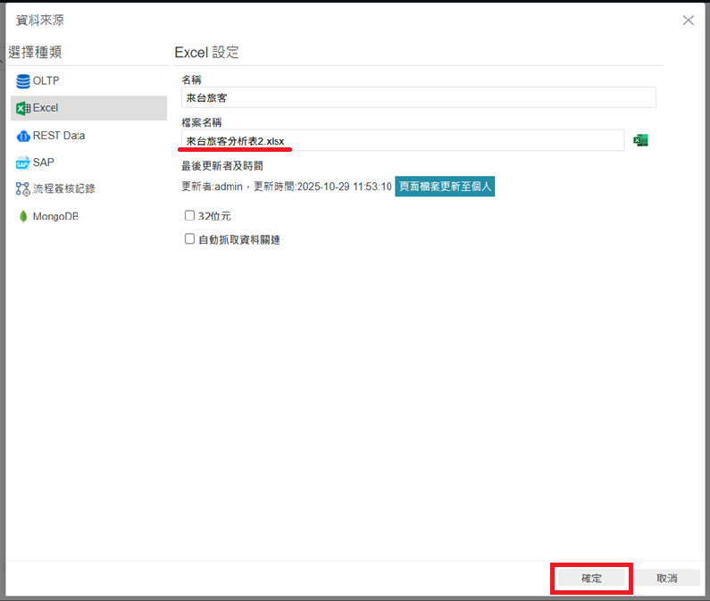Image resolution: width=710 pixels, height=601 pixels.
Task: Toggle the 自動抓取資料關連 checkbox
Action: (189, 239)
